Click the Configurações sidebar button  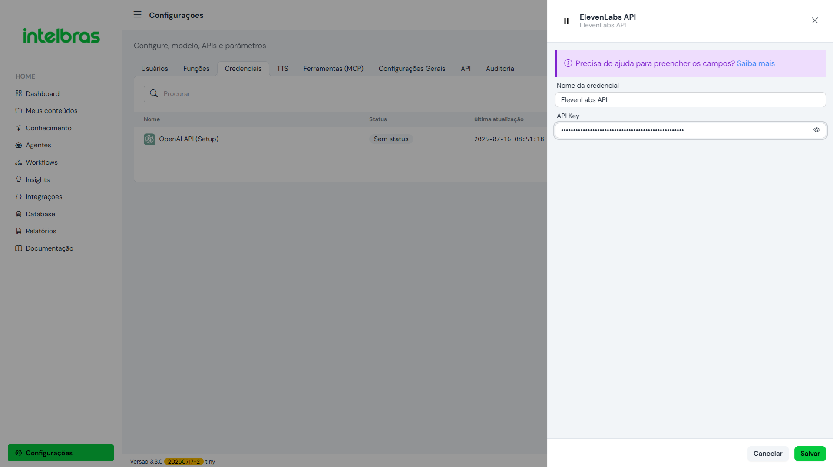coord(61,453)
